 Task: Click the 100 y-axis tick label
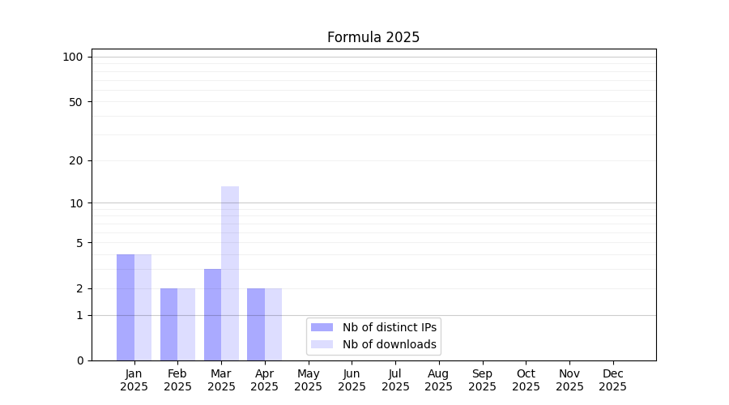[x=73, y=57]
